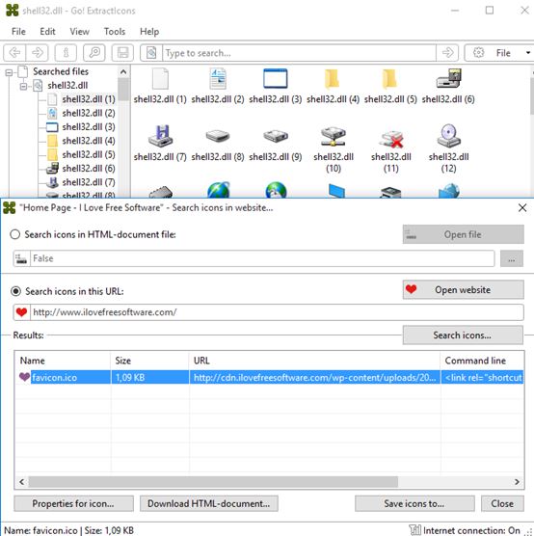Click the website URL input field

tap(277, 312)
